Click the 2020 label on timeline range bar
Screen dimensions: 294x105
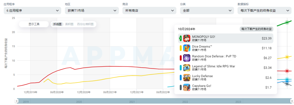click(79, 102)
